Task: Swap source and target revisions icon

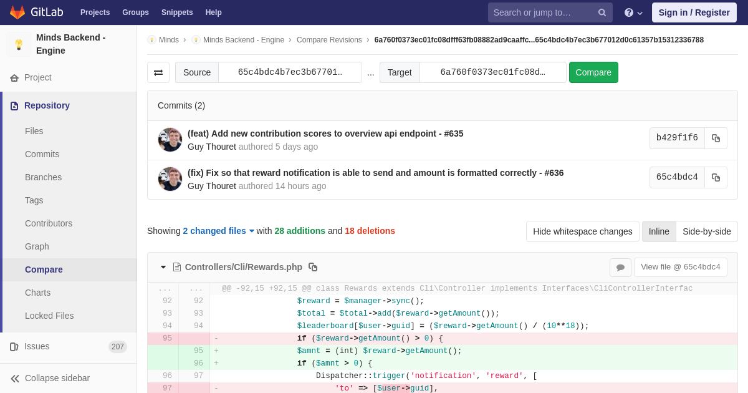Action: point(158,72)
